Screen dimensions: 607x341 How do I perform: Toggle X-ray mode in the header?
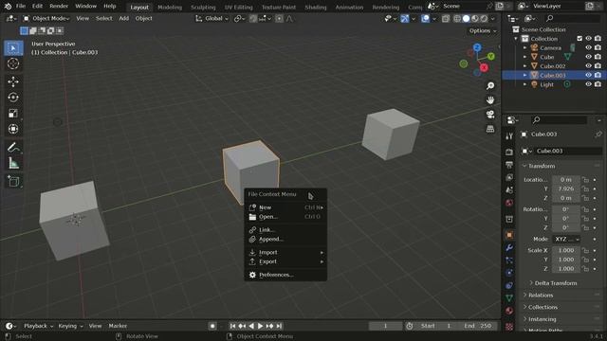(446, 19)
